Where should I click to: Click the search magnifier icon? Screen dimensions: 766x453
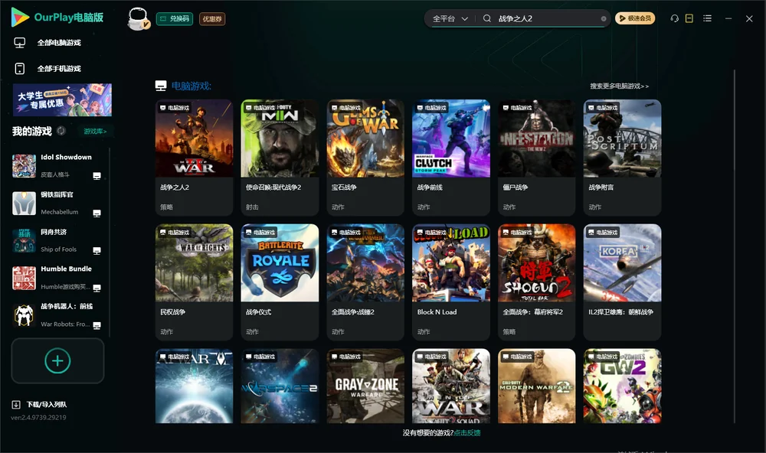(487, 18)
